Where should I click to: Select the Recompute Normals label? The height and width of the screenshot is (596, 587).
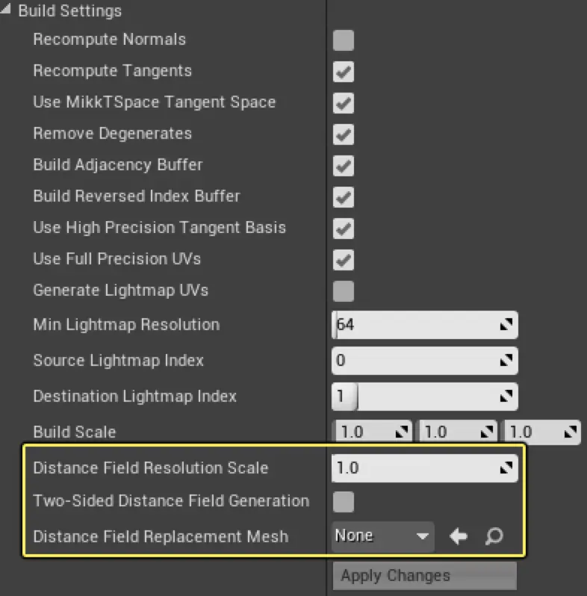click(110, 40)
